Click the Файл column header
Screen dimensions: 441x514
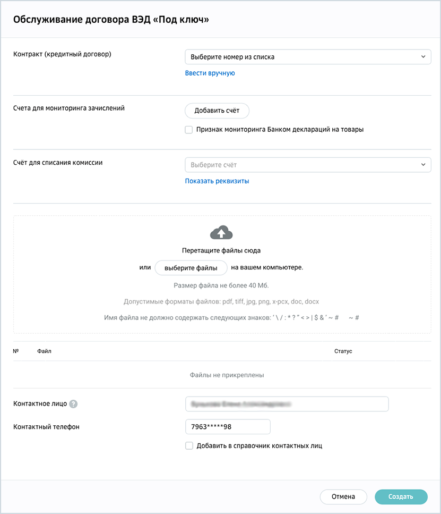(x=44, y=351)
